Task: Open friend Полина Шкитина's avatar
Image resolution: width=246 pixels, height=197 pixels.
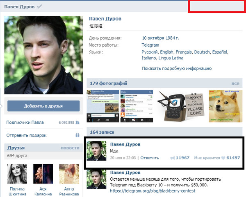Action: [17, 174]
